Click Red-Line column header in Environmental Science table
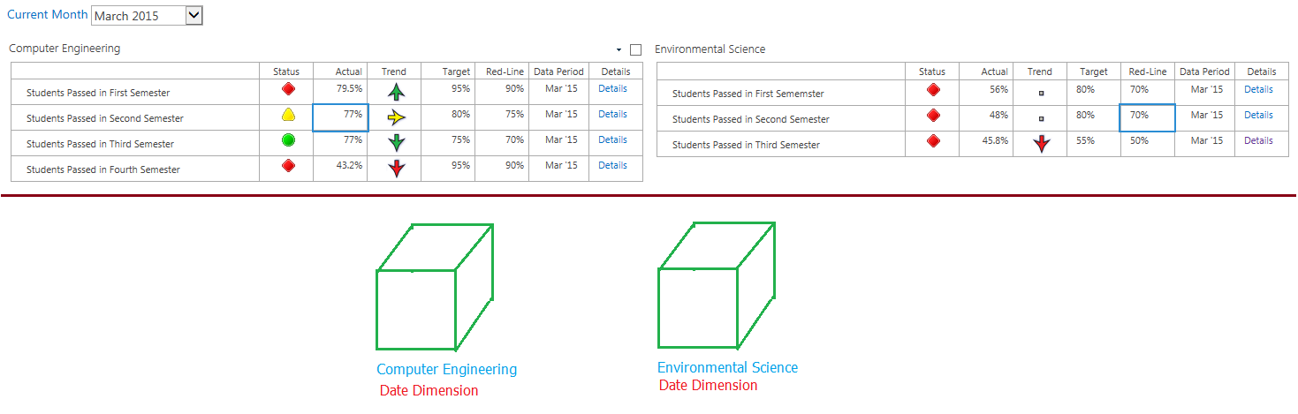Screen dimensions: 1298x414 [1147, 72]
